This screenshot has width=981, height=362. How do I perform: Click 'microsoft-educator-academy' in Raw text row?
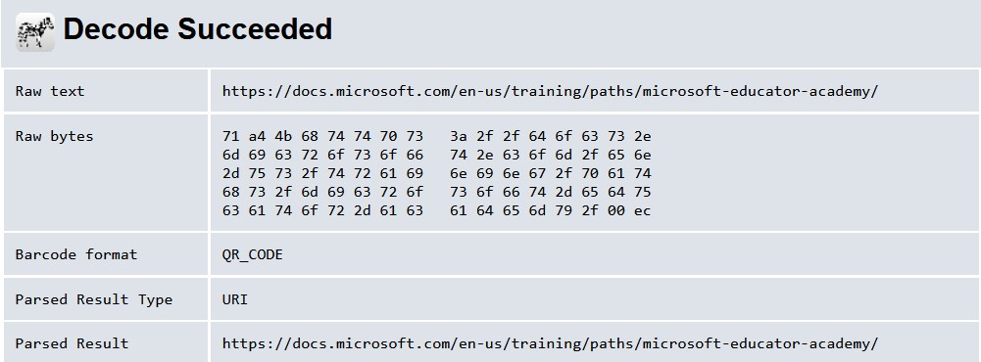tap(756, 91)
